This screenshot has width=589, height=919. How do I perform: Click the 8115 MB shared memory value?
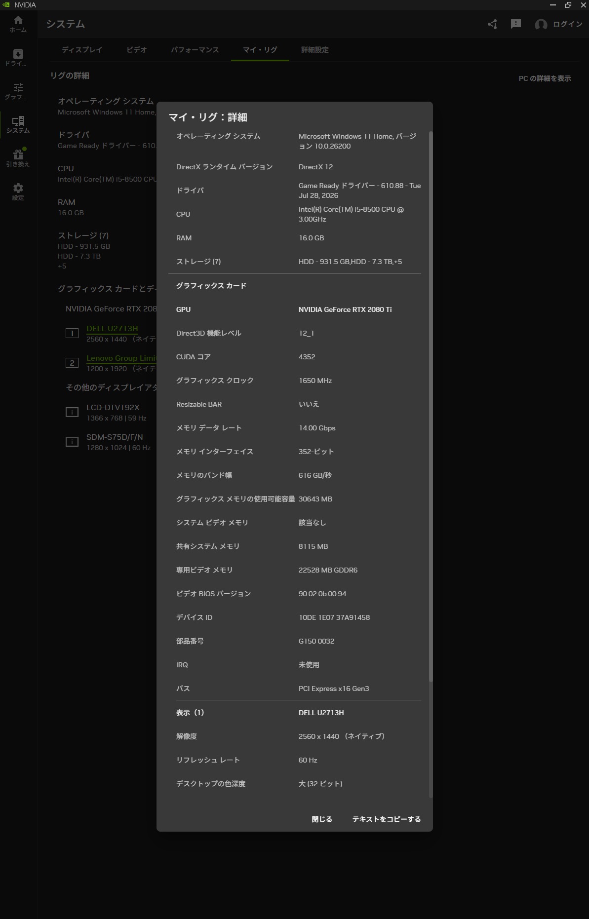(313, 546)
